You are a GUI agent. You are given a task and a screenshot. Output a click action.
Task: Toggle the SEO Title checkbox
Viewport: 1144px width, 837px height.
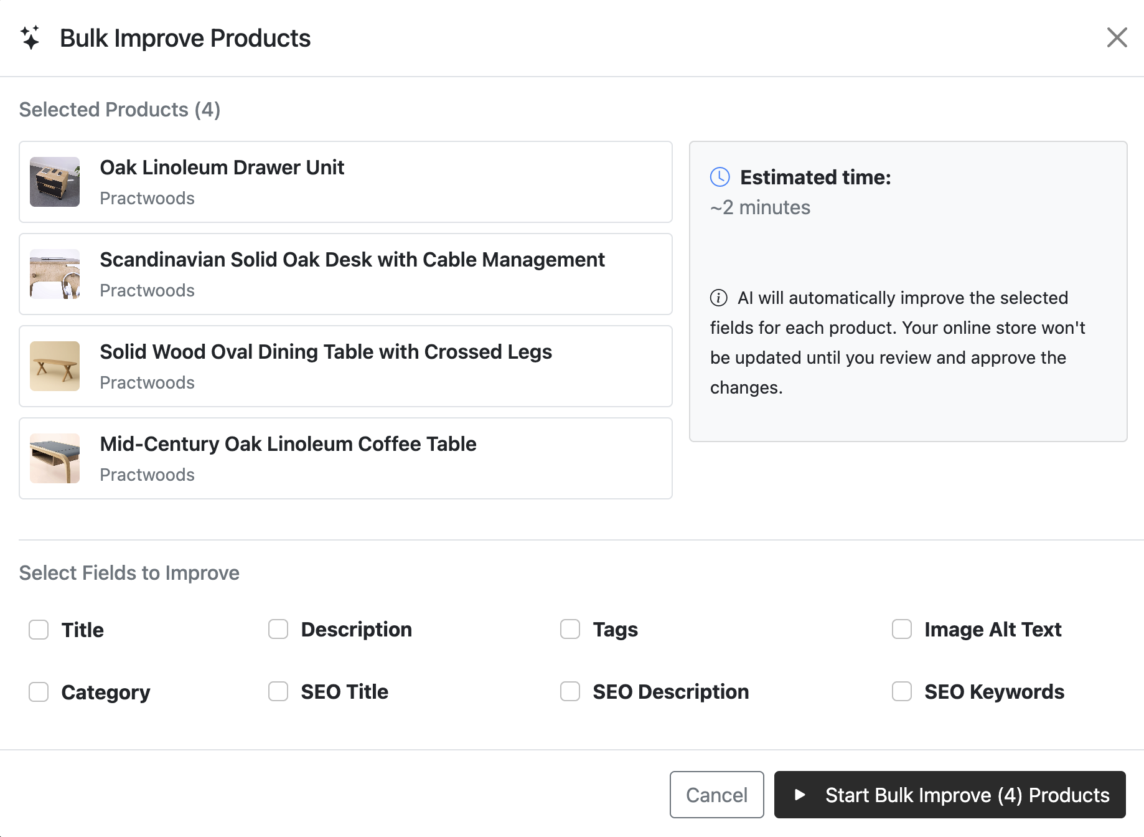coord(278,691)
